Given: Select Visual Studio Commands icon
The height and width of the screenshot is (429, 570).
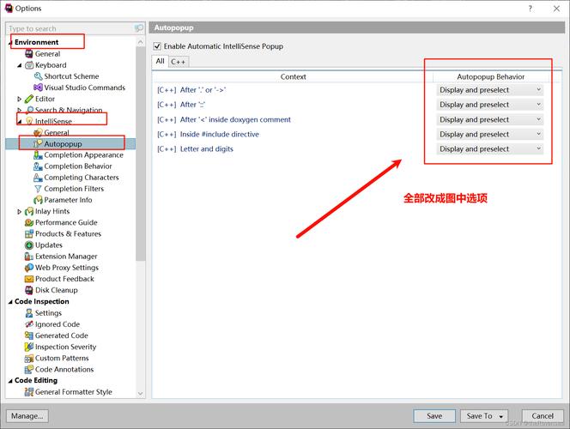Looking at the screenshot, I should click(x=38, y=88).
